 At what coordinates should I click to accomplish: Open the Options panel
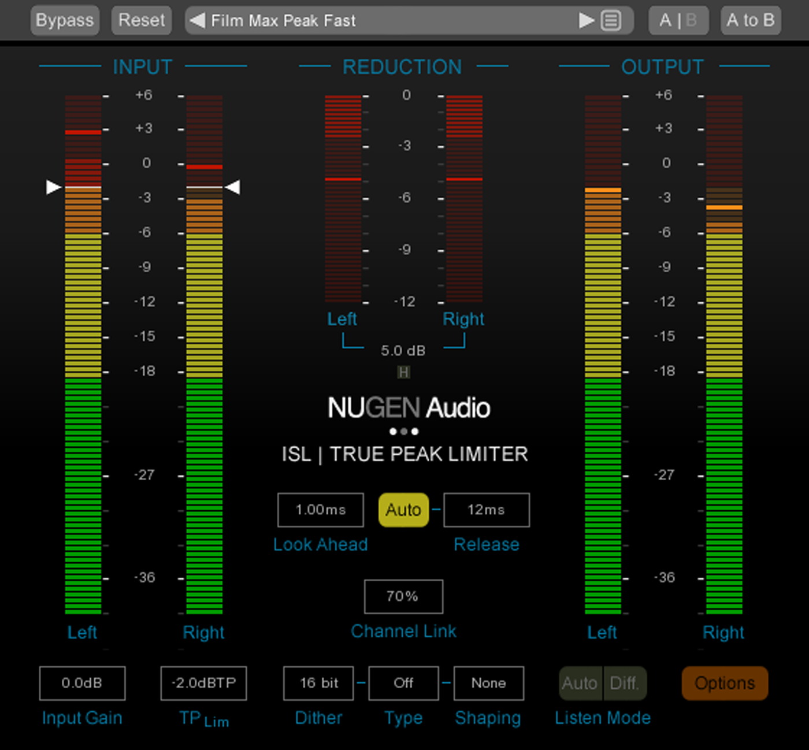click(x=725, y=683)
